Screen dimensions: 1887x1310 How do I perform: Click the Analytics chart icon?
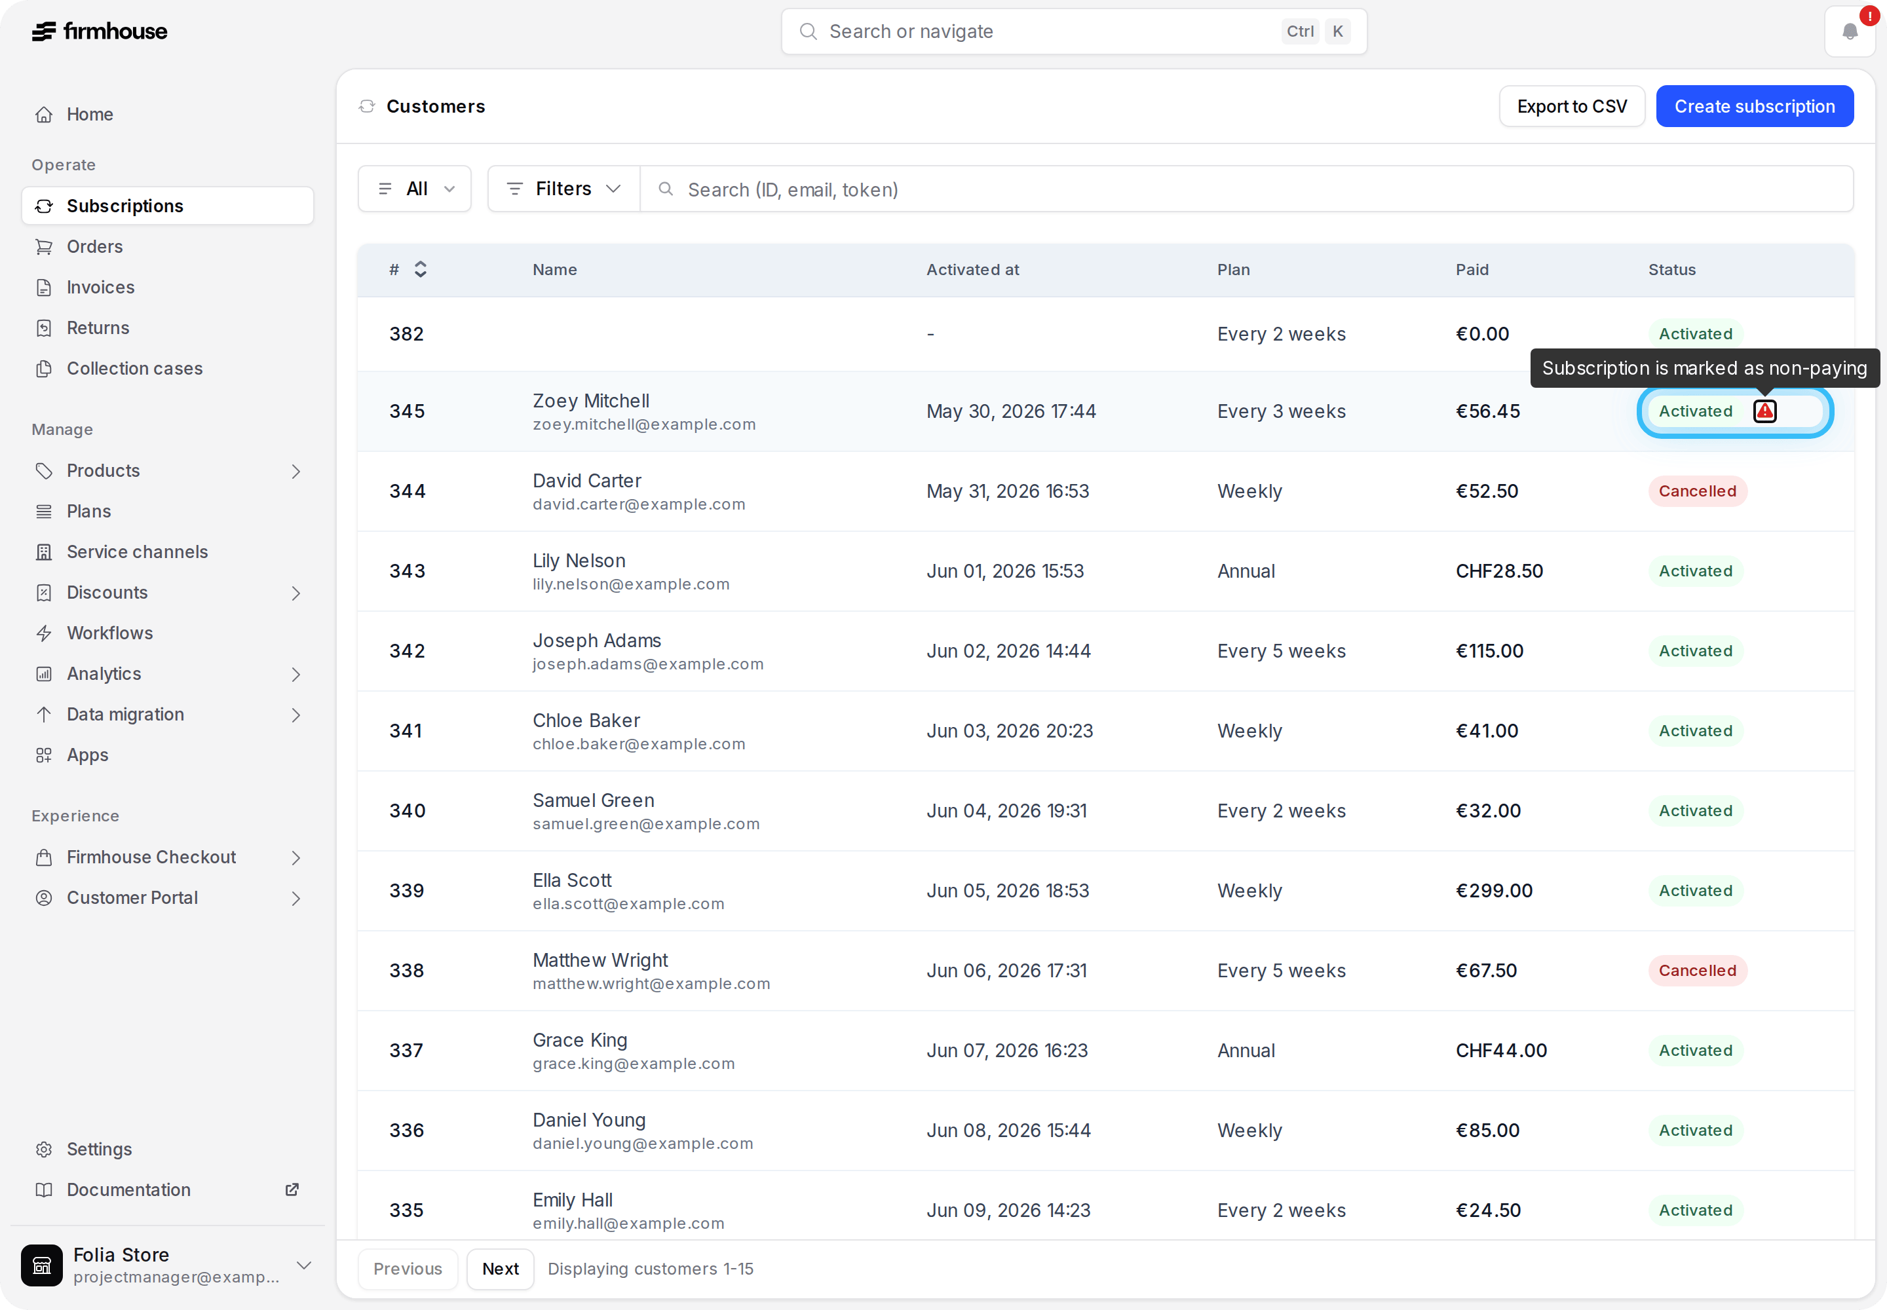(x=45, y=674)
